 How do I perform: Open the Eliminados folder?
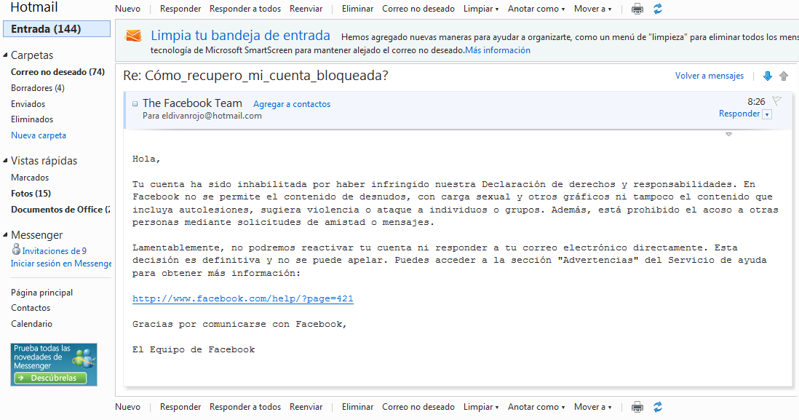click(32, 119)
